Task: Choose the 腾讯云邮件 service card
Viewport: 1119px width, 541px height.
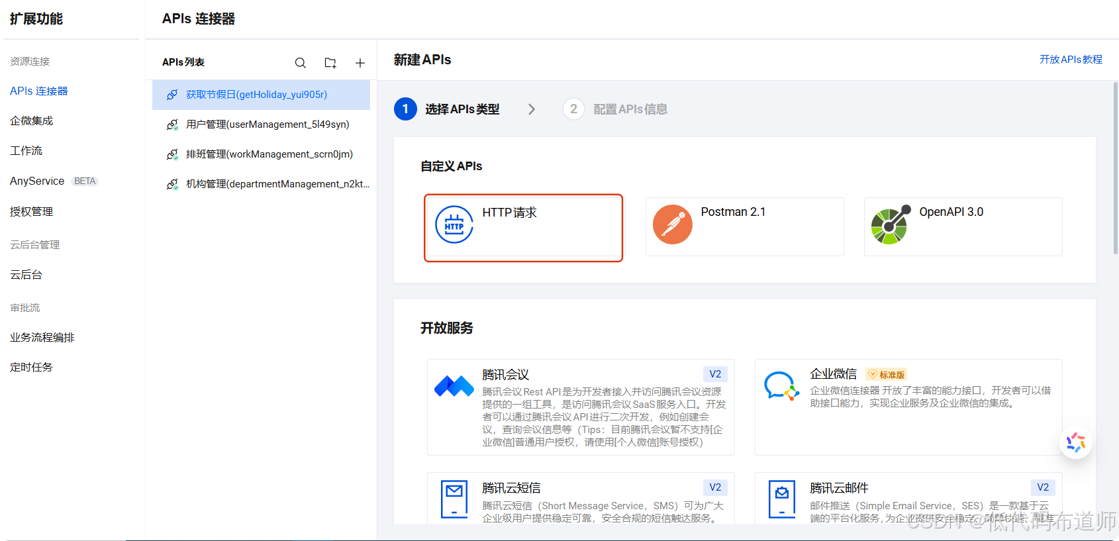Action: pos(908,498)
